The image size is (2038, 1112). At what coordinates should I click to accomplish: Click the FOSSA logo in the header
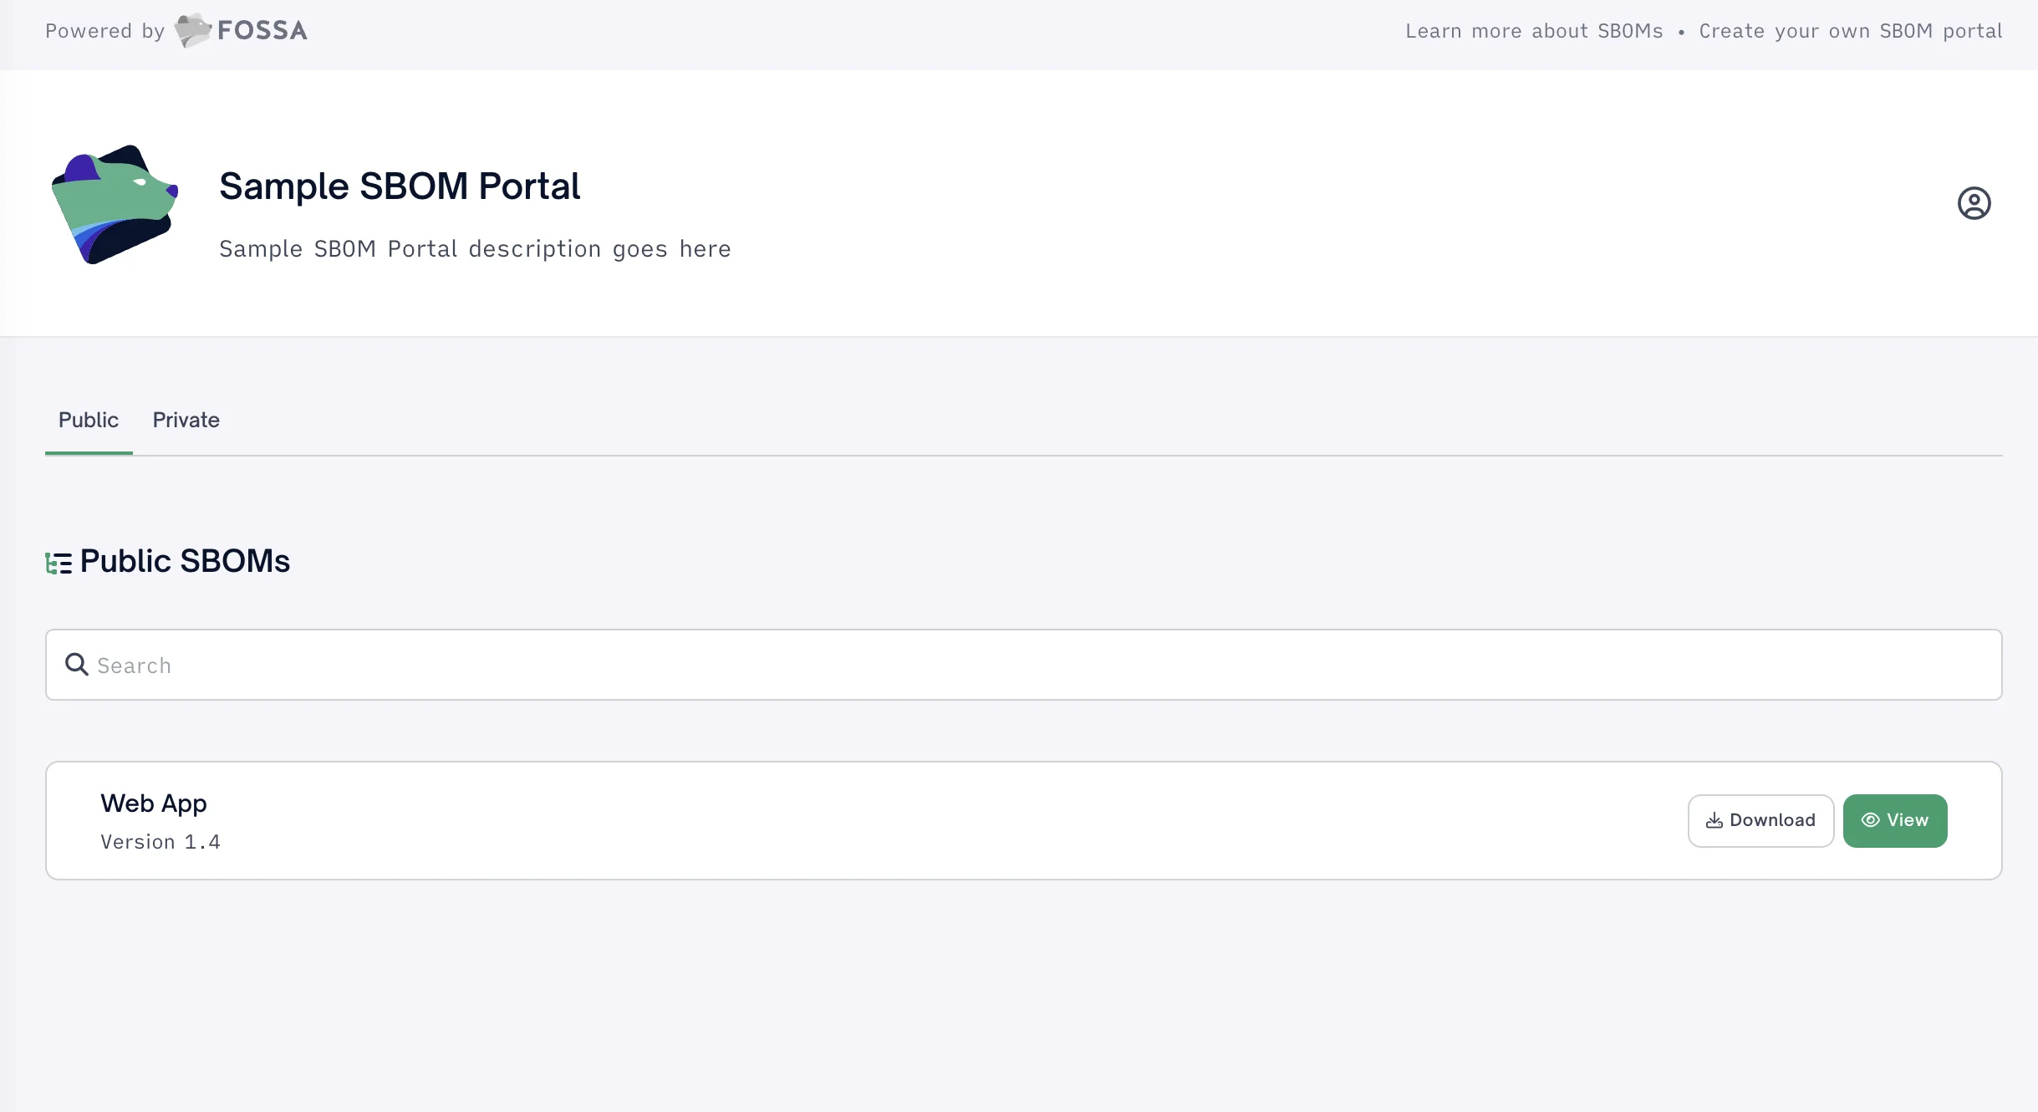[x=241, y=30]
